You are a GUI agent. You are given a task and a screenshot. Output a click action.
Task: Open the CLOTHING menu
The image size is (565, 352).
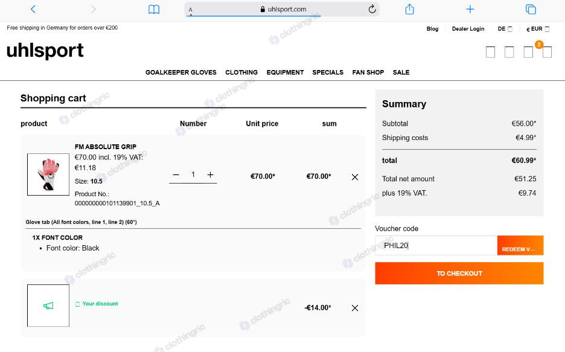point(241,72)
